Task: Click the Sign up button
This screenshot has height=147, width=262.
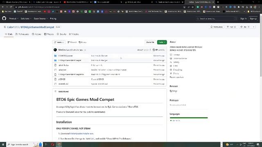Action: pos(253,18)
